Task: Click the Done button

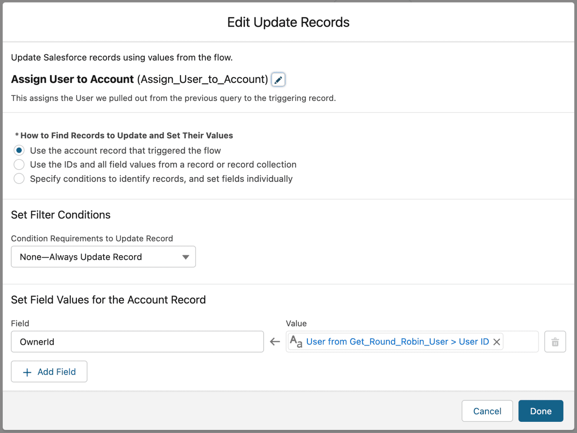Action: click(x=541, y=411)
